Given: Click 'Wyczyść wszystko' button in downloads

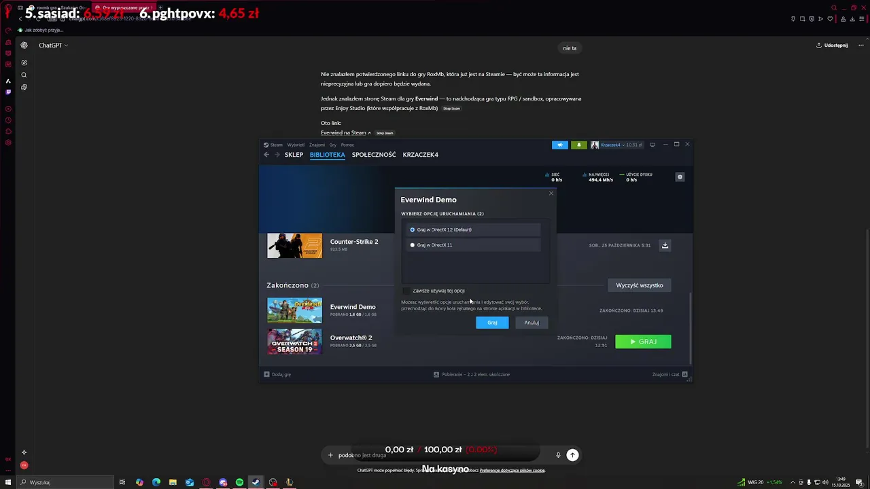Looking at the screenshot, I should (640, 285).
